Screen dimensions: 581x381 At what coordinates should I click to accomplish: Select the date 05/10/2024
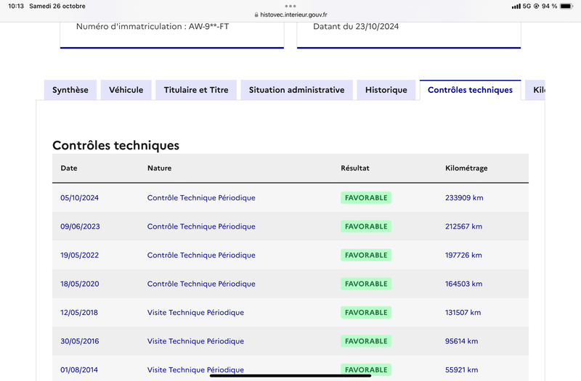79,197
